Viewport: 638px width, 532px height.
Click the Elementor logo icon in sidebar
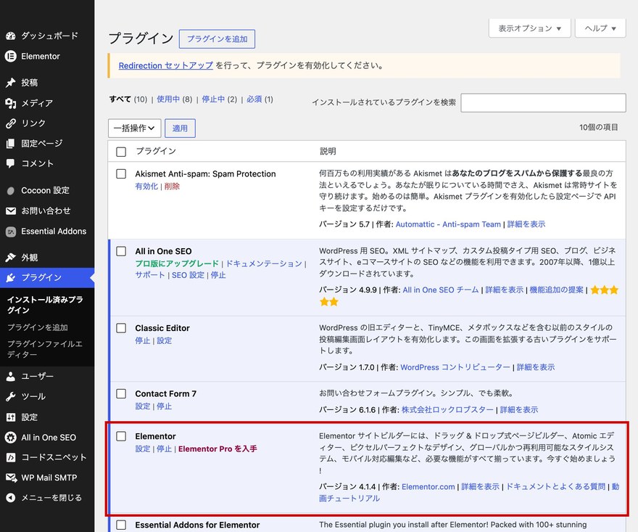tap(11, 56)
